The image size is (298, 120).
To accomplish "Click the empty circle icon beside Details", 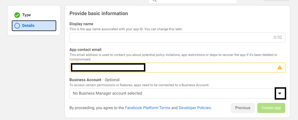I will pyautogui.click(x=17, y=26).
